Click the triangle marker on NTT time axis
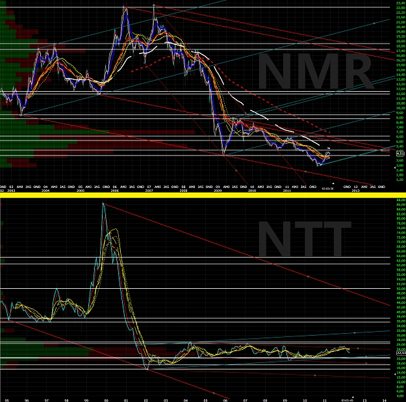 click(352, 397)
